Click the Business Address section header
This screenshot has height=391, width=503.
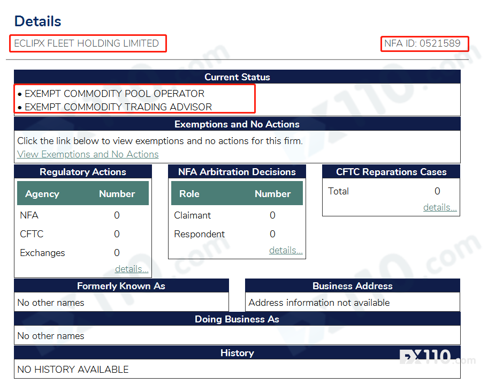coord(352,286)
